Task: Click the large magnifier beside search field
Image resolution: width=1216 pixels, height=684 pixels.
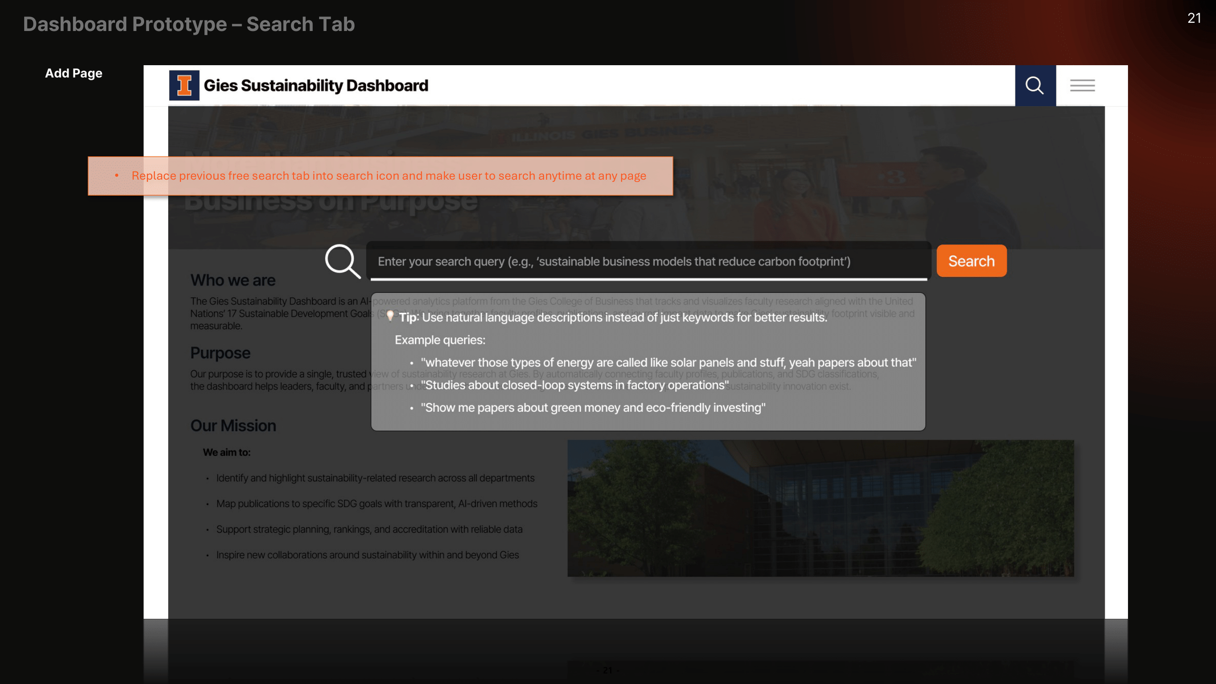Action: [342, 261]
